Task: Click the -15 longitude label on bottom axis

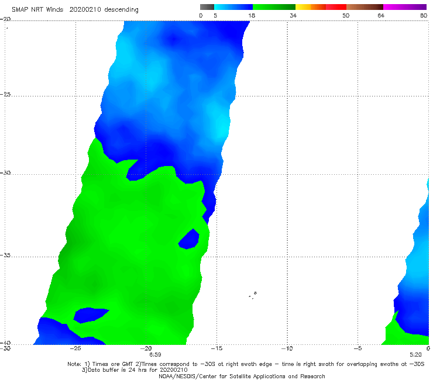Action: (x=216, y=348)
